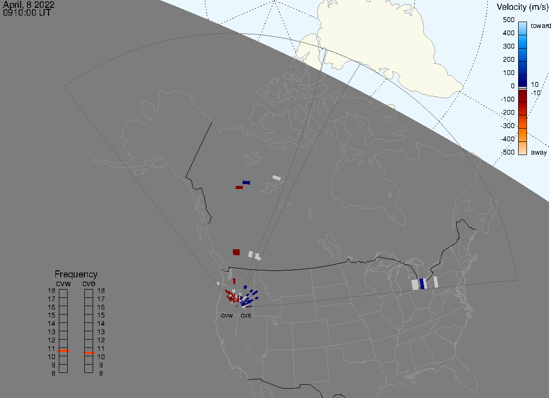
Task: Click the -200 value on the velocity scale
Action: pyautogui.click(x=508, y=112)
